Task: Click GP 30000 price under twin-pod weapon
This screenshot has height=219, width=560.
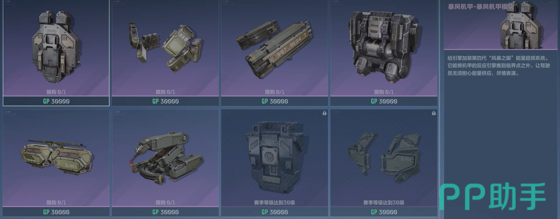Action: coord(56,212)
